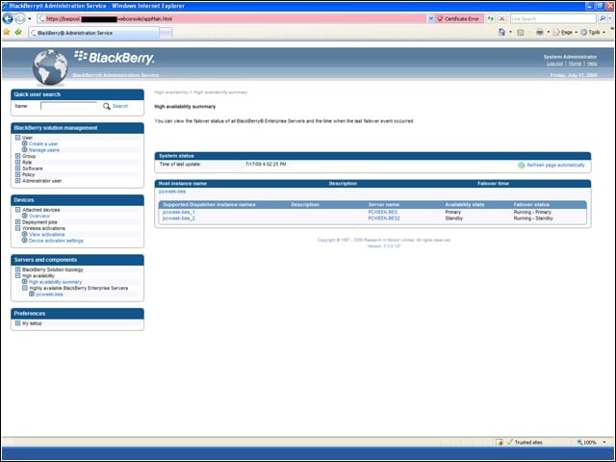Click the Trusted sites status bar indicator
The width and height of the screenshot is (616, 462).
526,443
